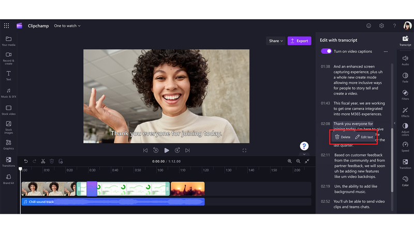The image size is (414, 233).
Task: Play the video preview
Action: click(x=167, y=150)
